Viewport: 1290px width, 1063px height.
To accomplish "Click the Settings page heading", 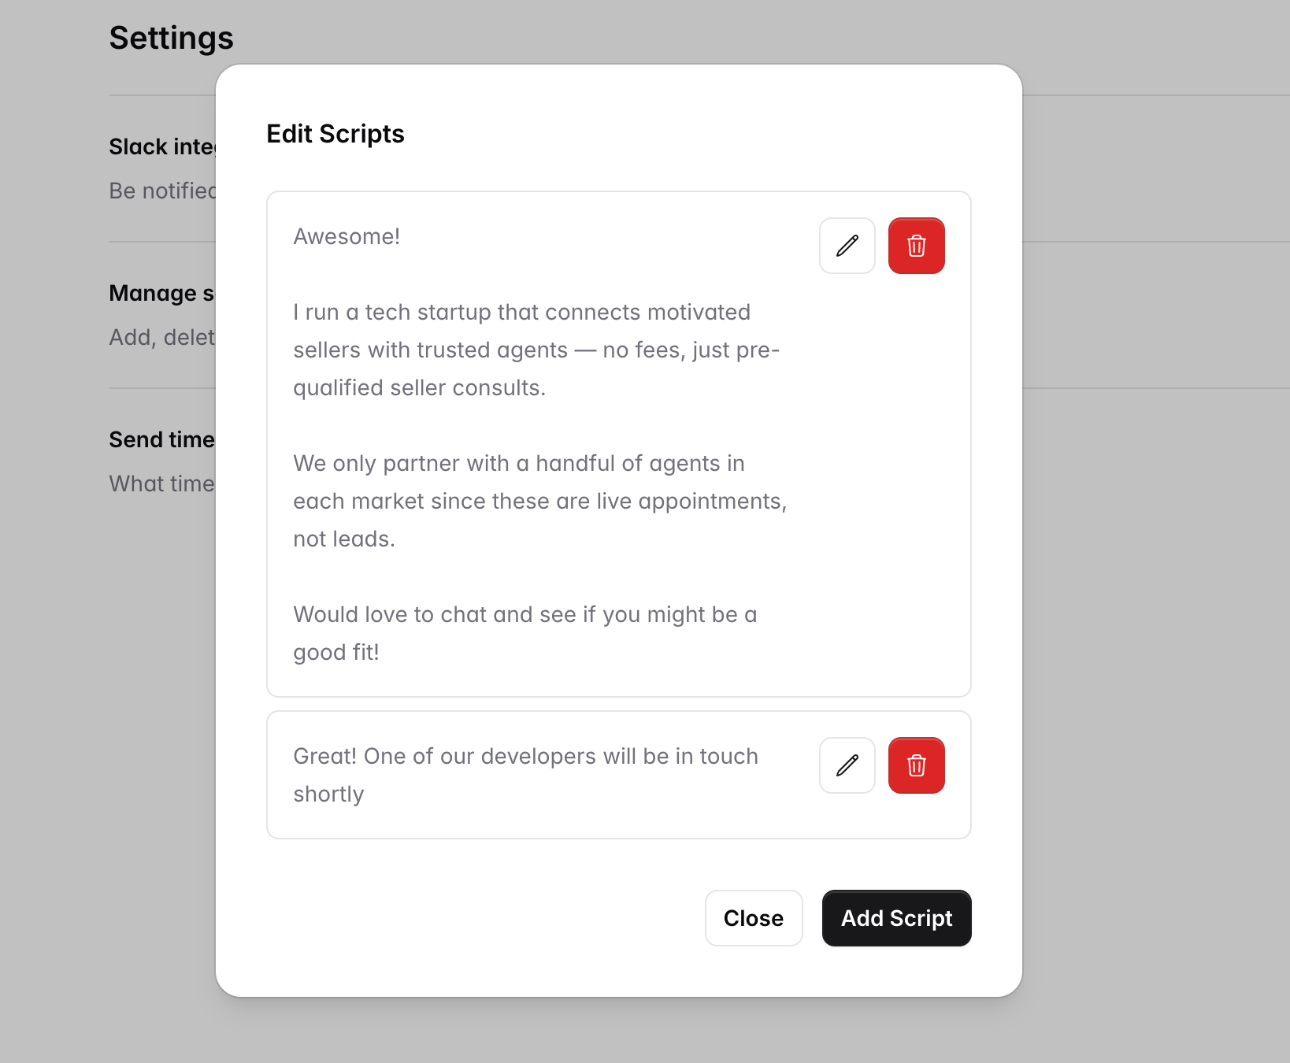I will [x=172, y=38].
